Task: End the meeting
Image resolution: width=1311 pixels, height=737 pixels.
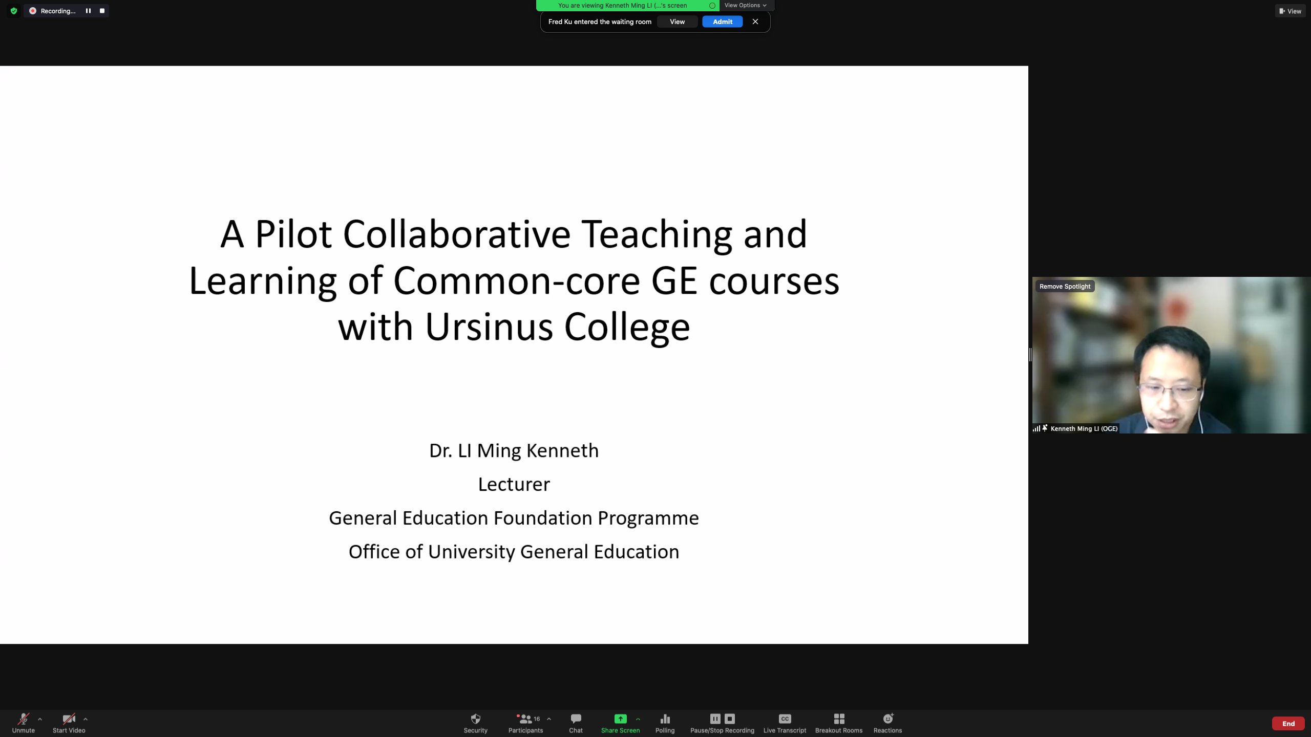Action: [1288, 723]
